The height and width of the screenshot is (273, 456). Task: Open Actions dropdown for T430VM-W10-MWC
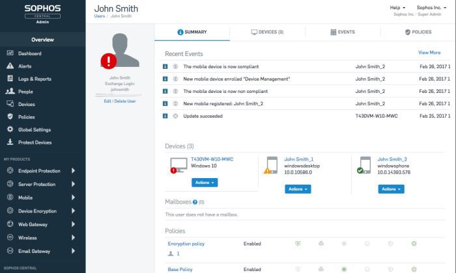[x=205, y=183]
